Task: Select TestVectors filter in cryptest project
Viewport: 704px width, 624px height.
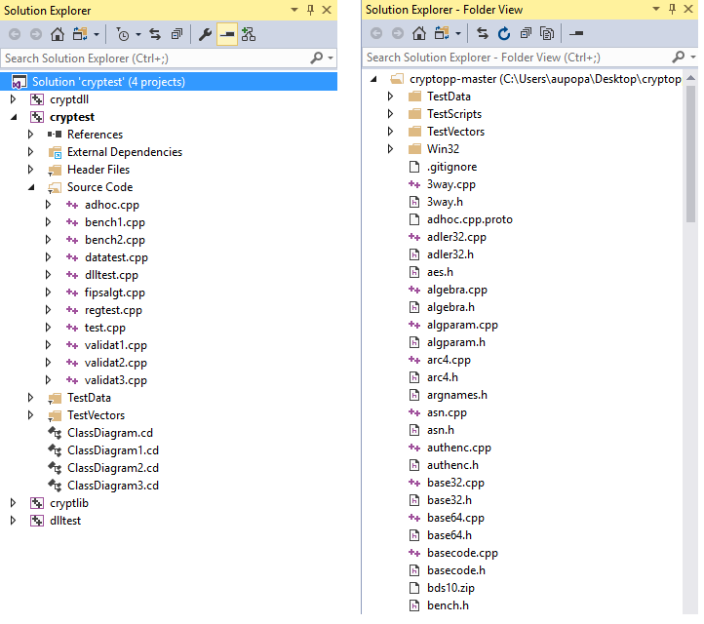Action: click(97, 415)
